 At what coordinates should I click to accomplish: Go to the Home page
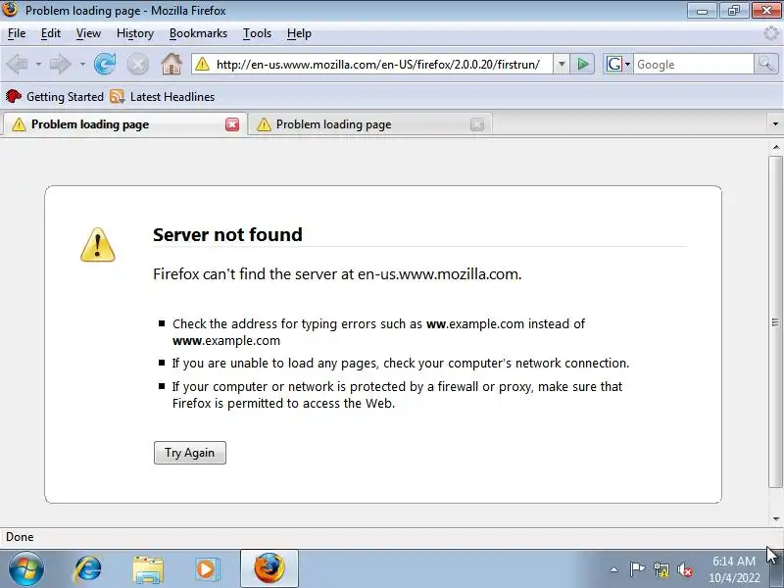coord(171,64)
